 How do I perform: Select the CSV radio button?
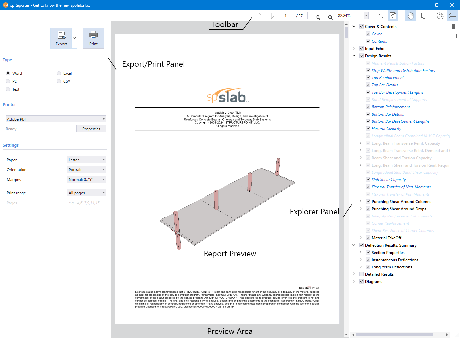click(x=59, y=81)
